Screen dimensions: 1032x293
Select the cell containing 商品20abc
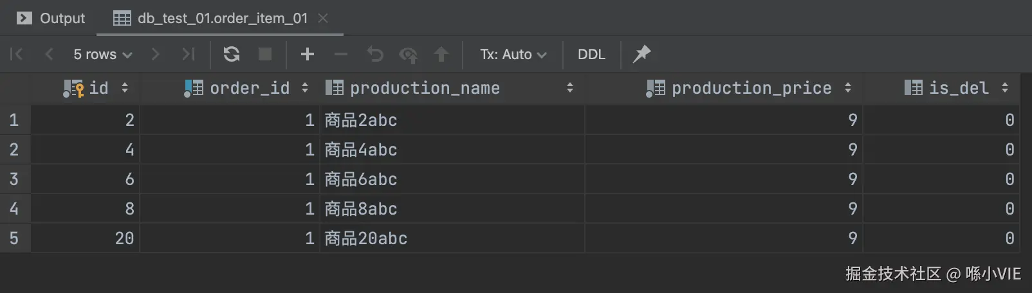[x=365, y=238]
